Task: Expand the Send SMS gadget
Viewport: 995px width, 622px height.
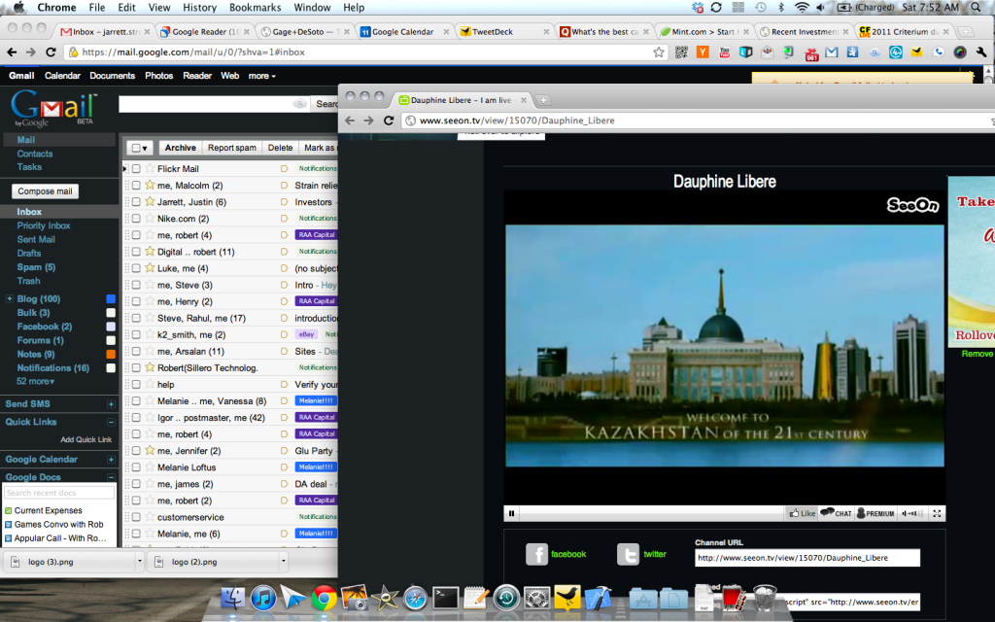Action: tap(111, 404)
